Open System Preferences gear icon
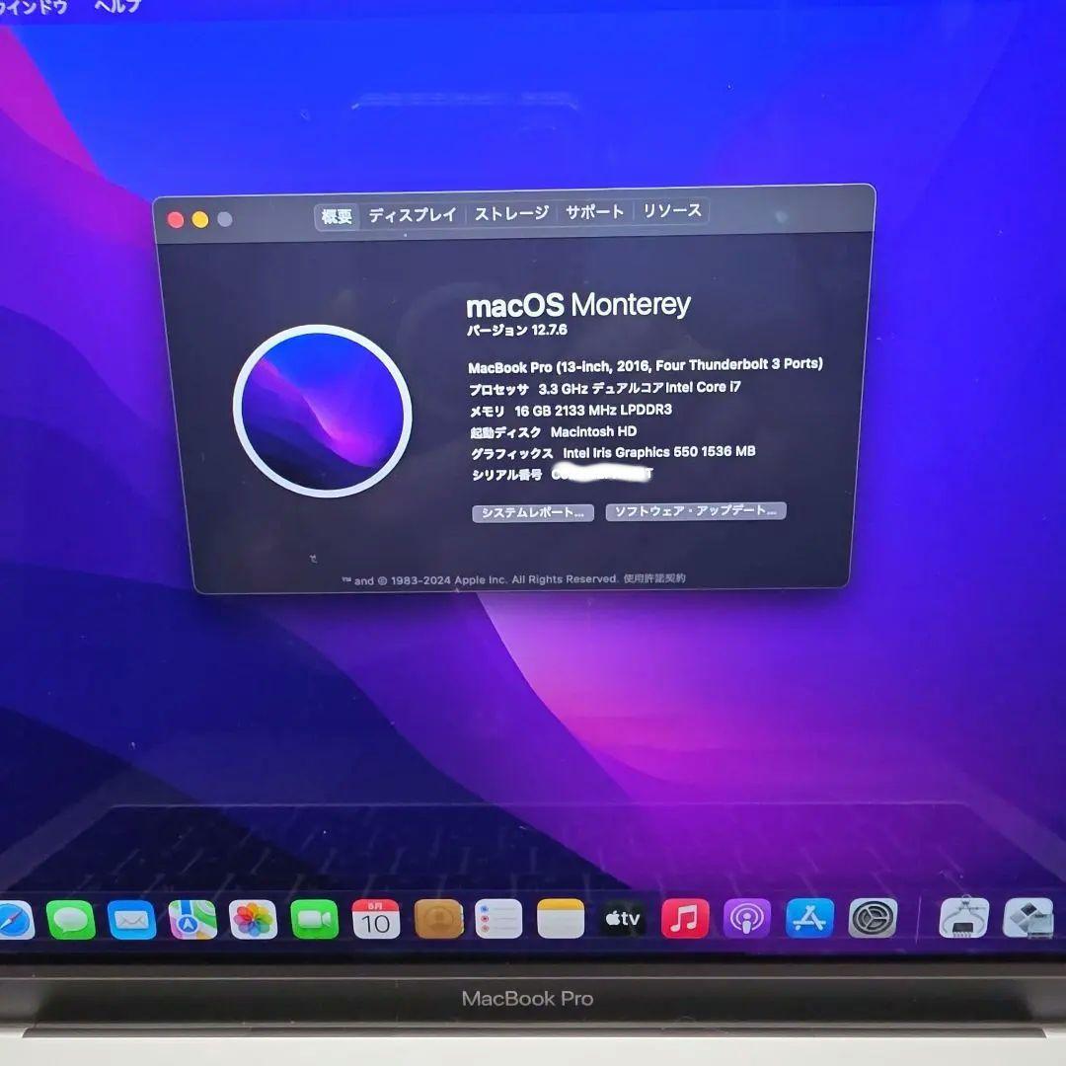The width and height of the screenshot is (1066, 1066). (x=873, y=918)
